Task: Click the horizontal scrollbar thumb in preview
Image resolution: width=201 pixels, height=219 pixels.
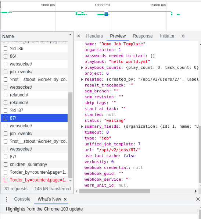Action: (115, 191)
